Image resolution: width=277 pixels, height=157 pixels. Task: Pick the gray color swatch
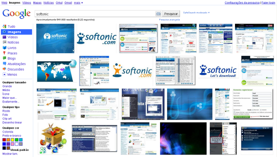coord(21,144)
